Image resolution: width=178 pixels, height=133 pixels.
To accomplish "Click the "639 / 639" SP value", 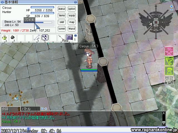I will click(42, 16).
